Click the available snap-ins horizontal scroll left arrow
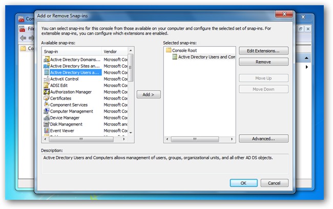This screenshot has height=209, width=333. [45, 139]
